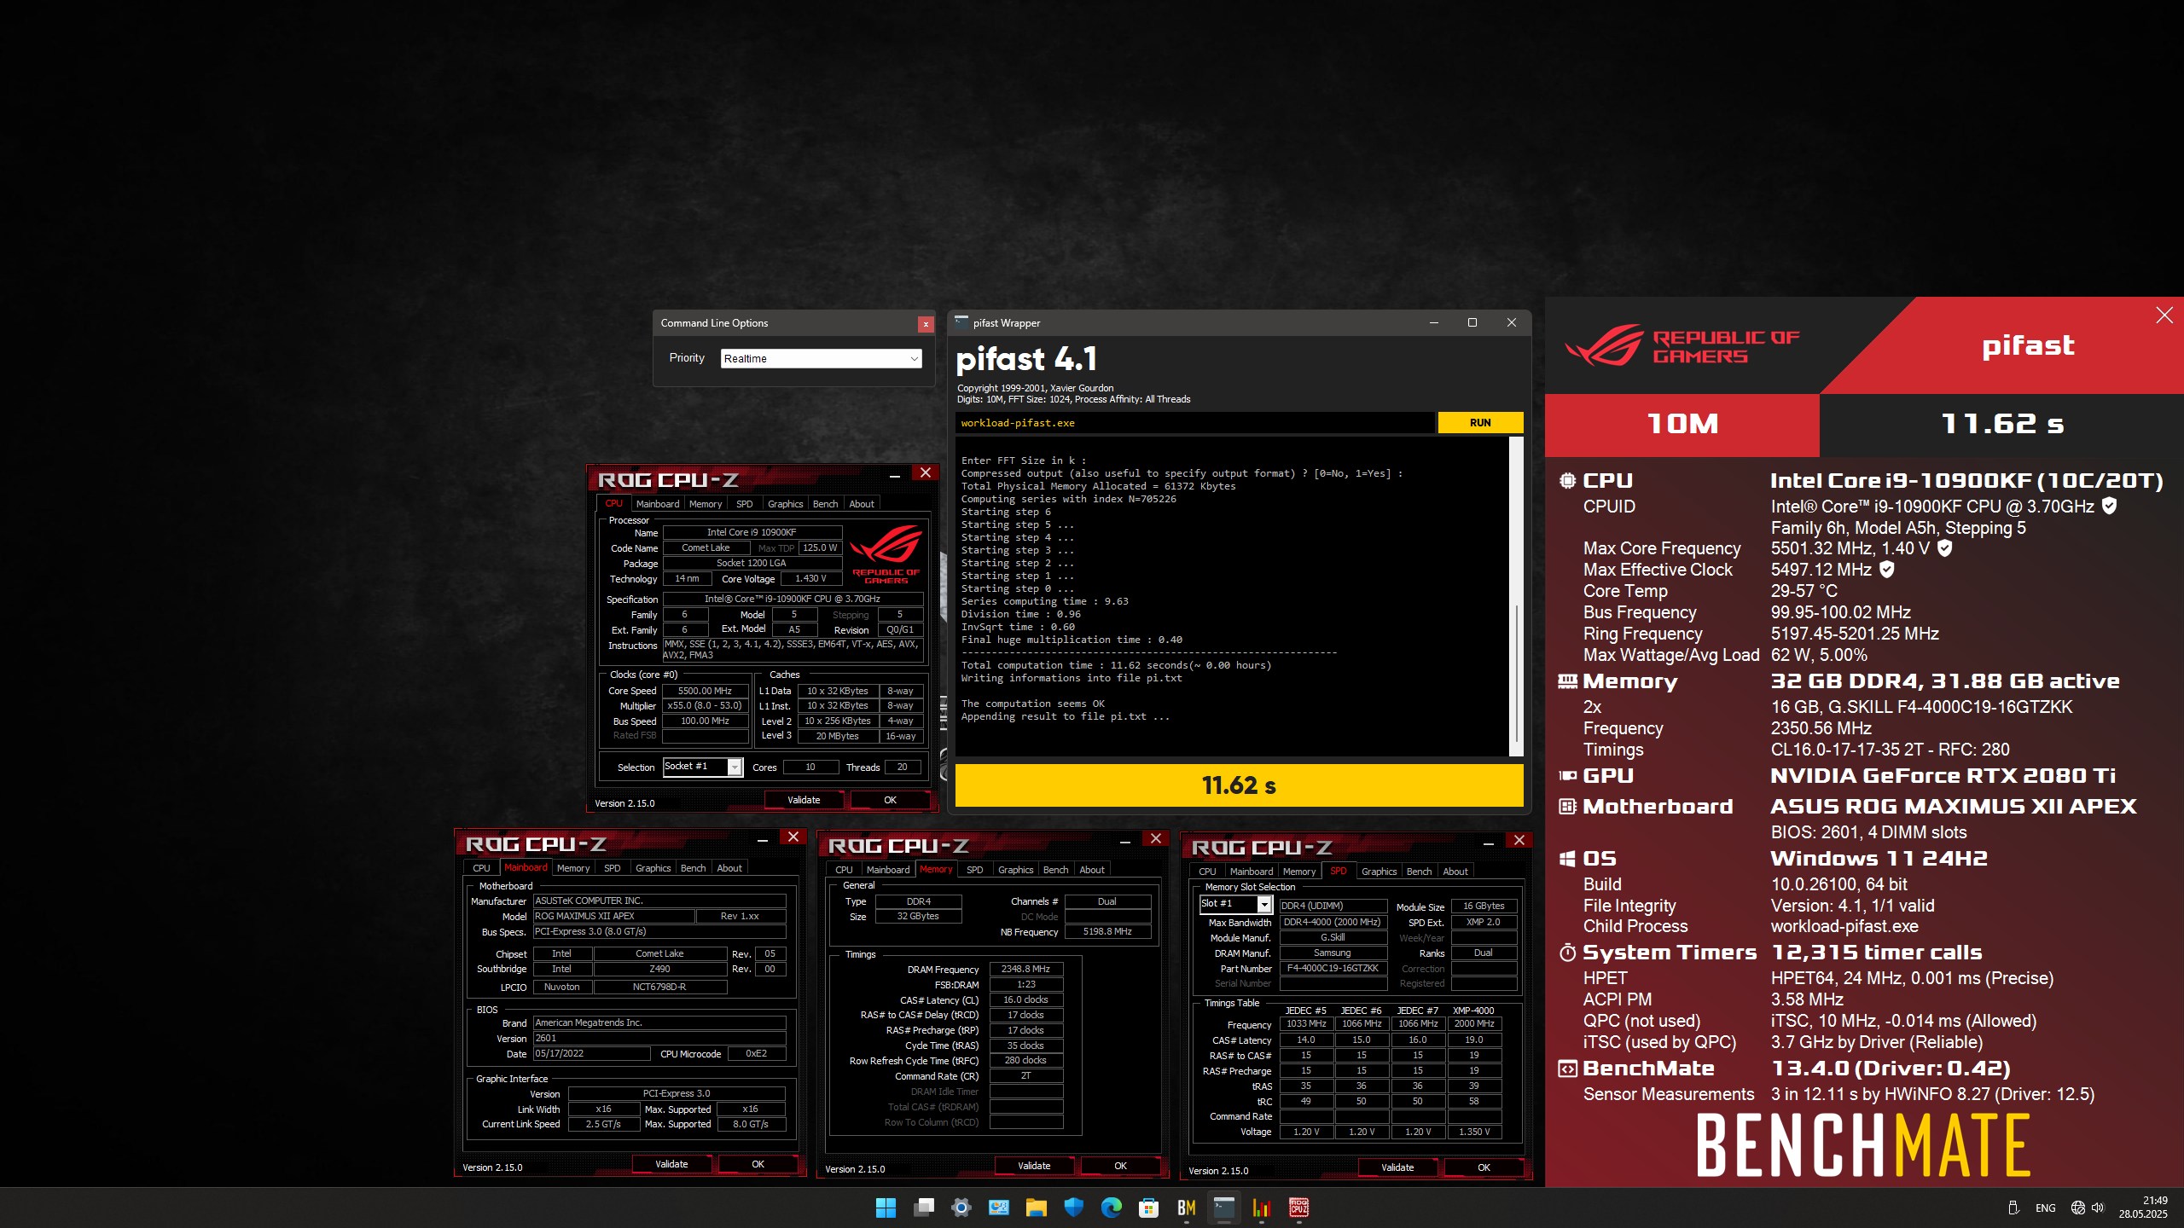Switch to BenchMate BM taskbar icon
2184x1228 pixels.
1187,1208
